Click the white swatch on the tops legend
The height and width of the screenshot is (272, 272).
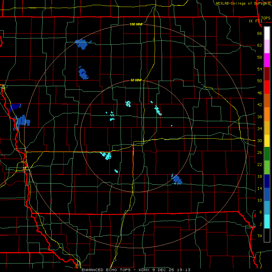pos(267,33)
